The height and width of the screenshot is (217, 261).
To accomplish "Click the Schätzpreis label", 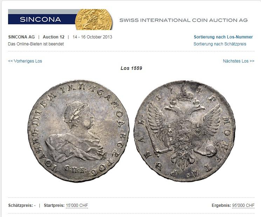I will [21, 205].
